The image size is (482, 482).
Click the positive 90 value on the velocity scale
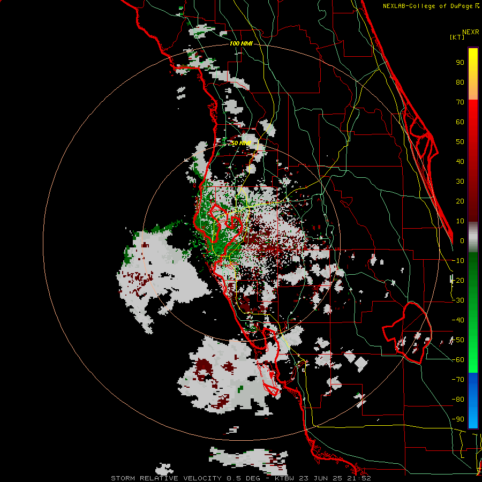pyautogui.click(x=460, y=62)
